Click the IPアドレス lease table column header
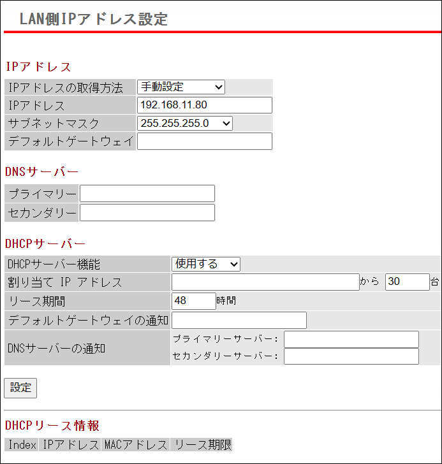The height and width of the screenshot is (464, 442). click(70, 445)
